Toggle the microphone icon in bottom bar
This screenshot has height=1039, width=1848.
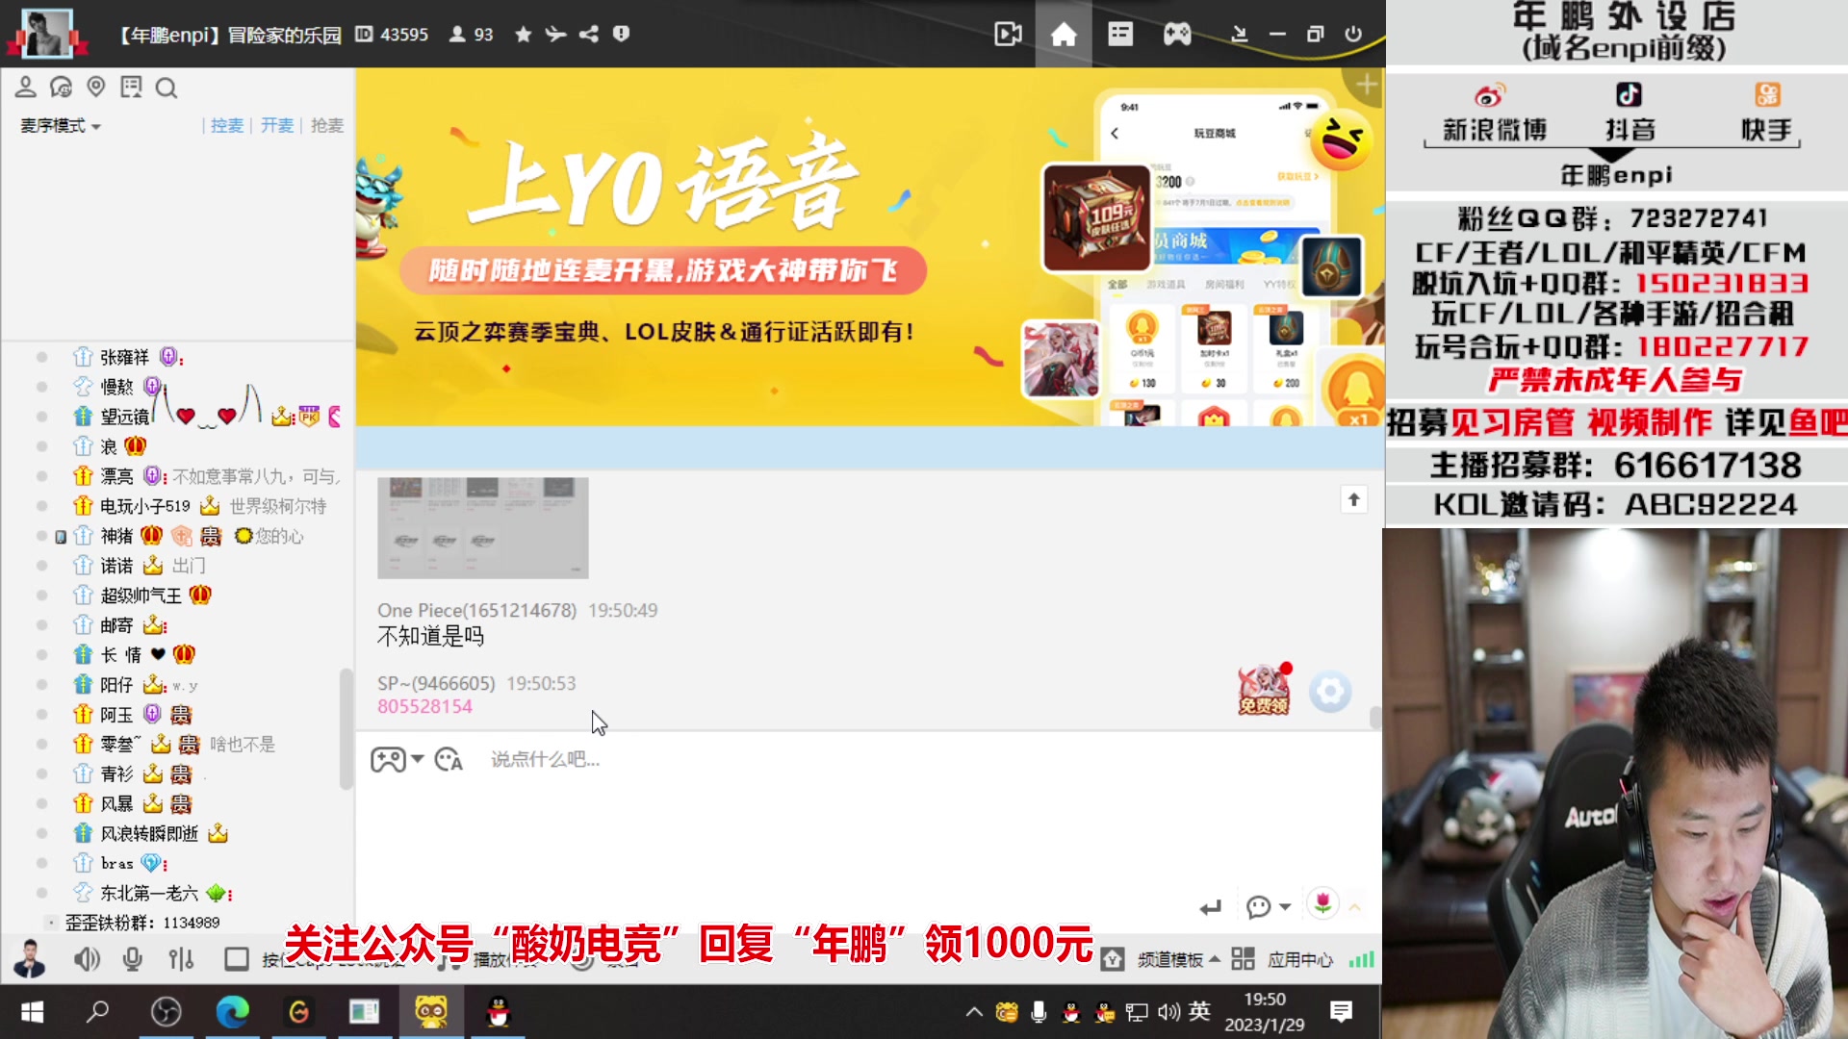click(133, 959)
